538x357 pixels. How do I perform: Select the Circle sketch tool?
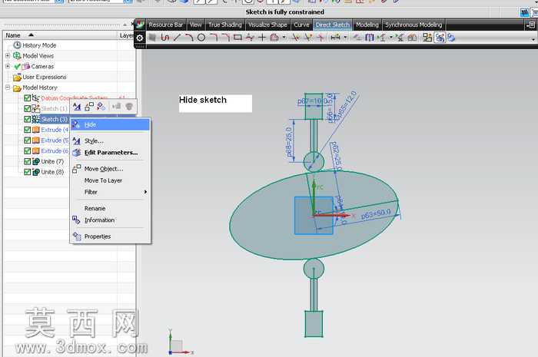pos(201,38)
